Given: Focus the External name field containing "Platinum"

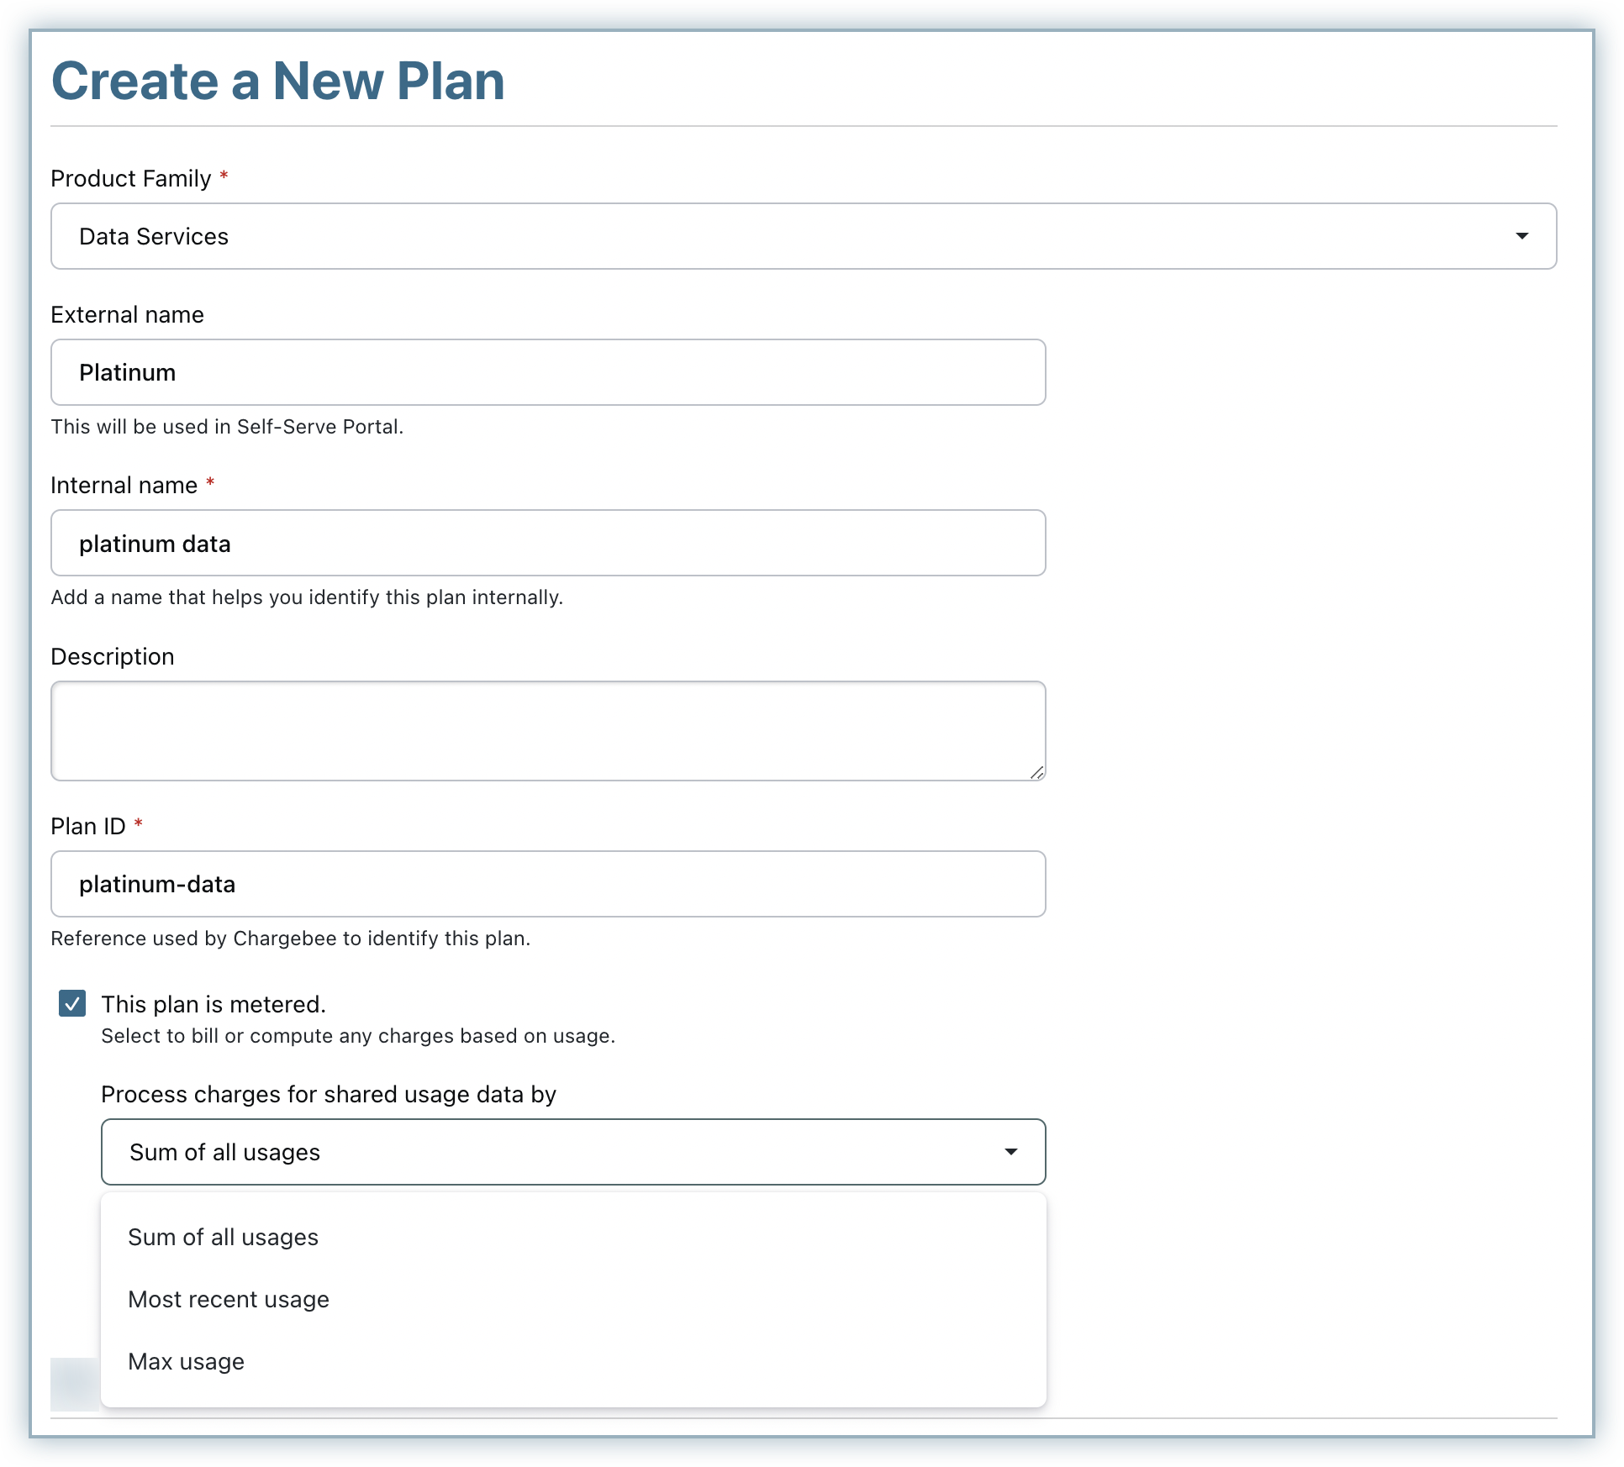Looking at the screenshot, I should (x=548, y=372).
